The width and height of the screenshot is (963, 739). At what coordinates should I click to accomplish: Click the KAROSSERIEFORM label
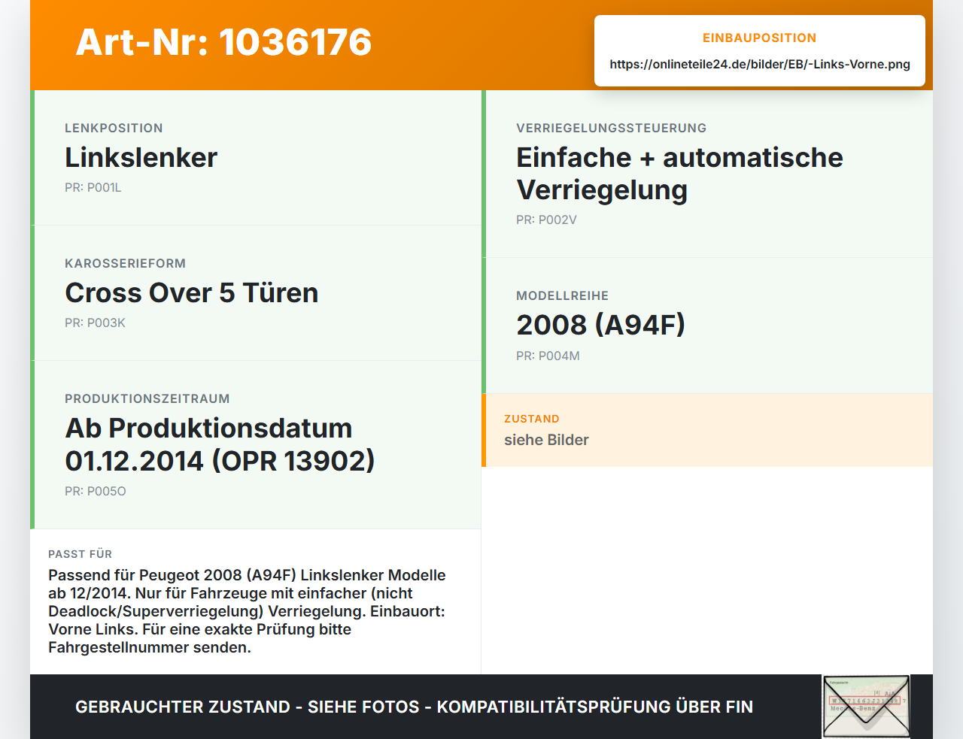(125, 264)
